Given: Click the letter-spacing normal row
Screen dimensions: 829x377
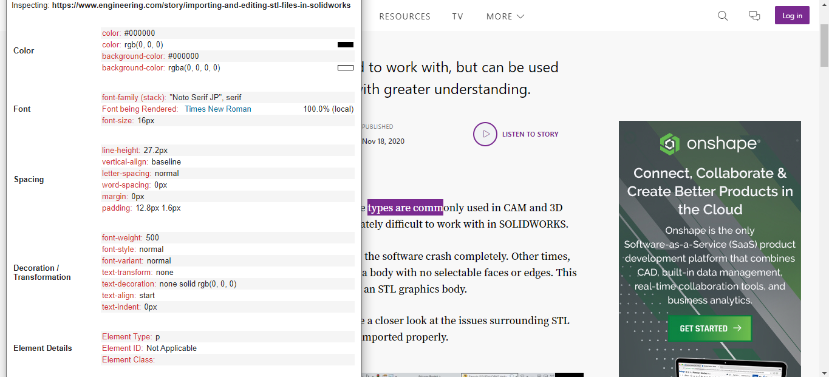Looking at the screenshot, I should (x=228, y=174).
